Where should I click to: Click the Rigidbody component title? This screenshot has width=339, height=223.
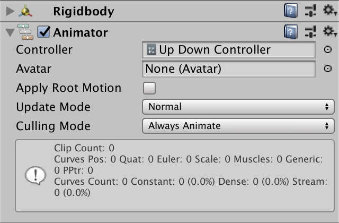point(84,12)
